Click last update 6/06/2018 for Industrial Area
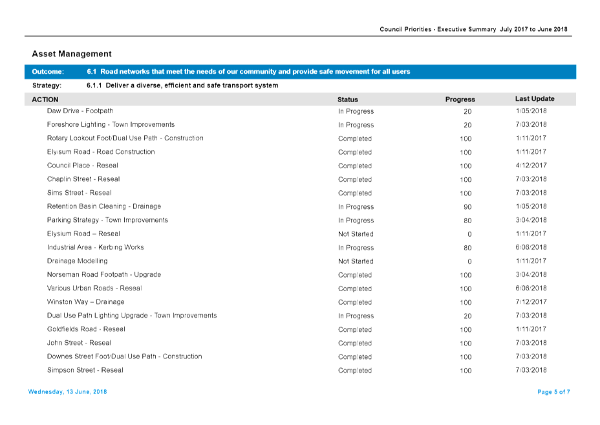 tap(531, 247)
